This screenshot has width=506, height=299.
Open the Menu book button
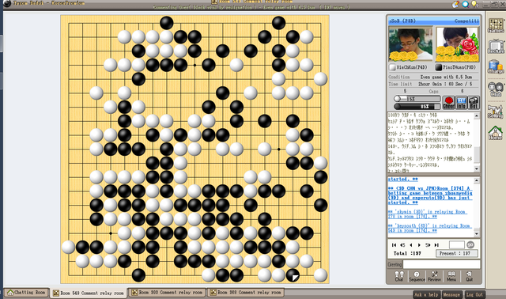[x=451, y=276]
